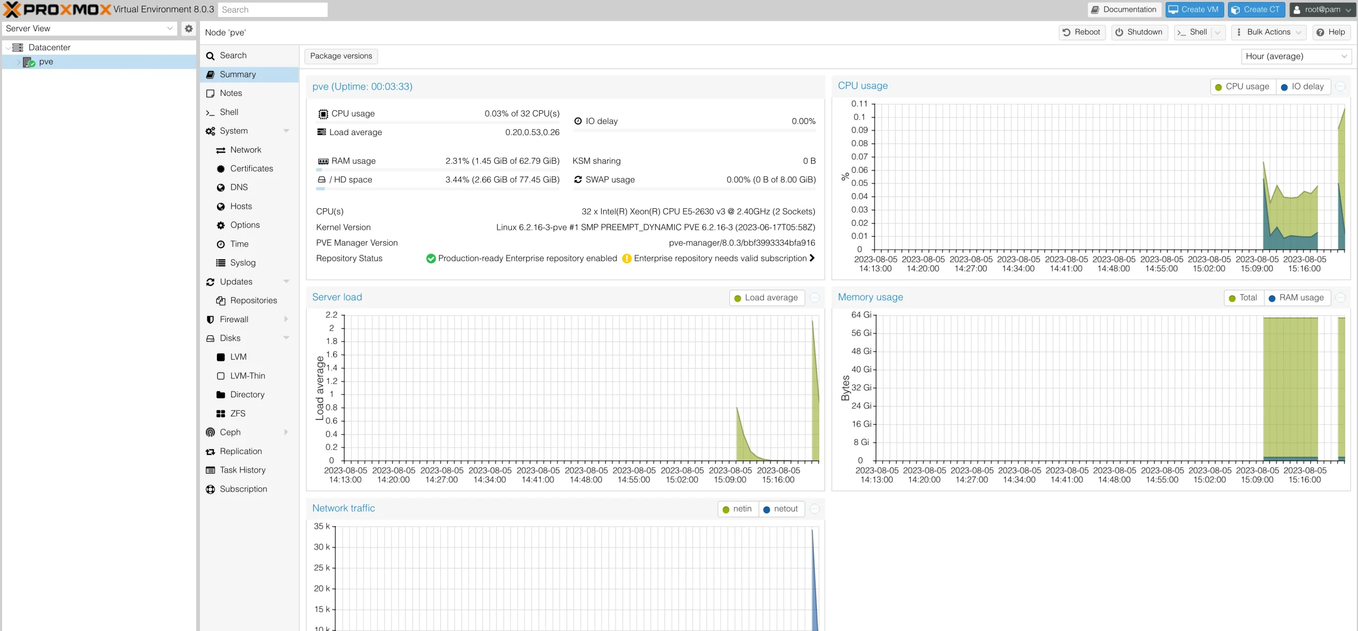Expand the Firewall menu section
Image resolution: width=1358 pixels, height=631 pixels.
286,319
